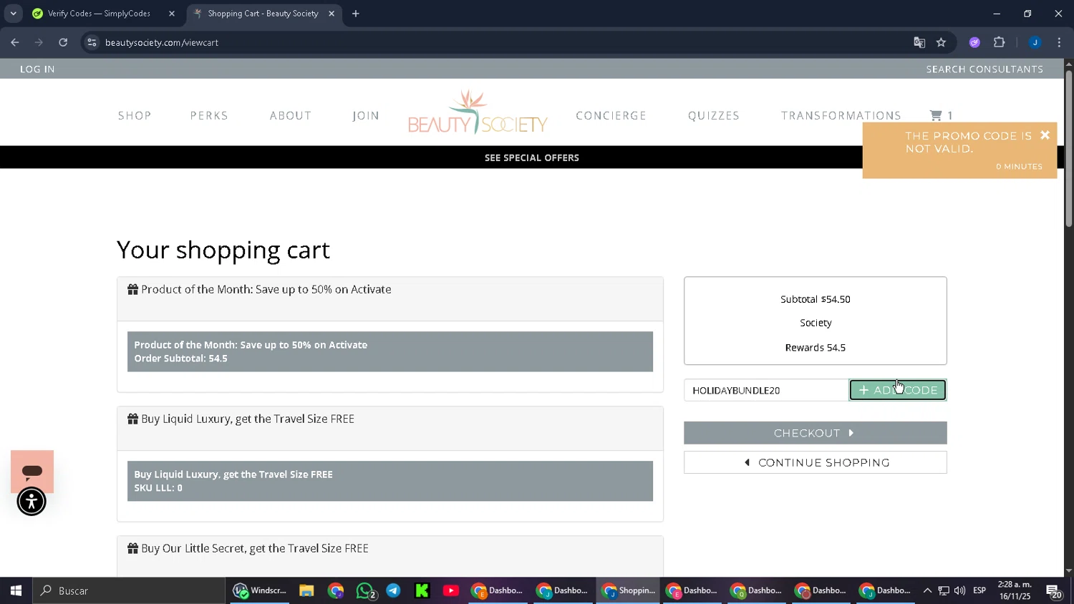The height and width of the screenshot is (604, 1074).
Task: Close the Verify Codes — SimplyCodes tab
Action: [x=172, y=14]
